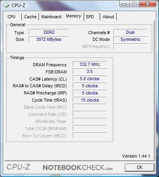The height and width of the screenshot is (177, 159).
Task: Click the CAS# Latency value 5.0 clocks
Action: 90,79
